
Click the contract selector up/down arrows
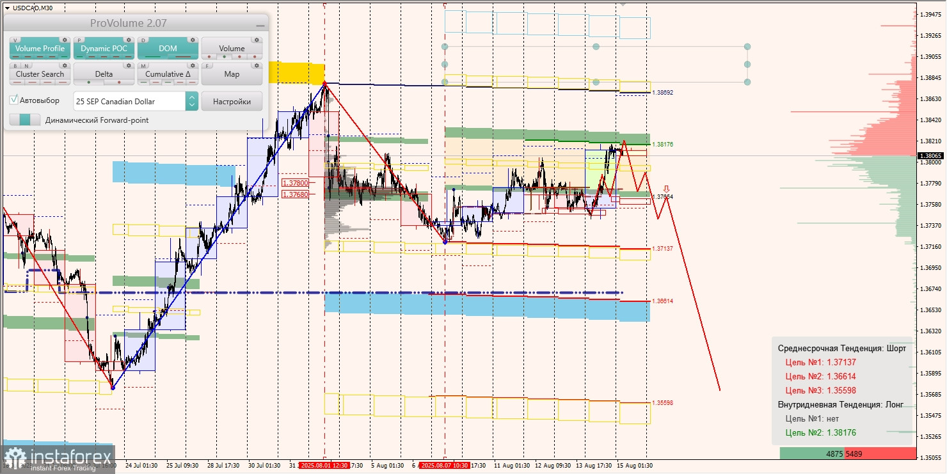192,101
